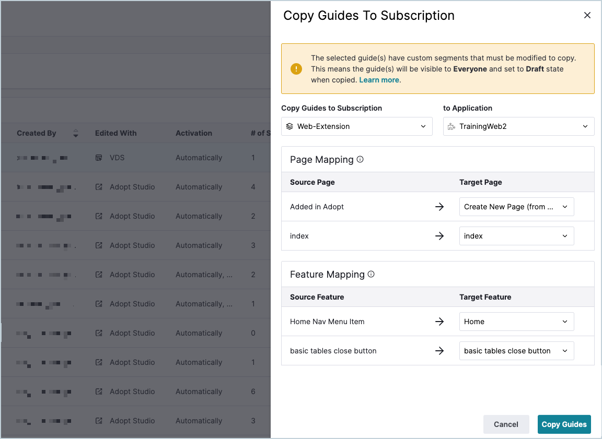Click the Cancel button

[506, 424]
